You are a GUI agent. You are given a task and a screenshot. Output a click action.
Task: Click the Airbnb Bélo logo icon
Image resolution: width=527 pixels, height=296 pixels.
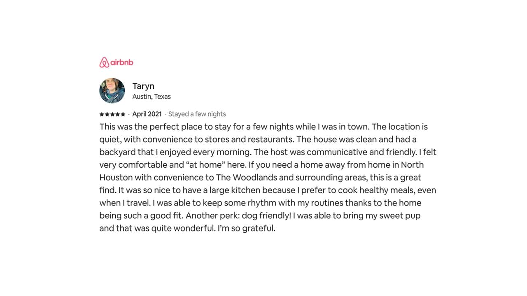coord(104,62)
